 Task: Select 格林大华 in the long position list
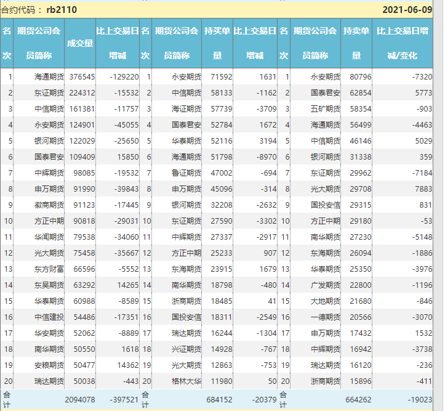(187, 381)
